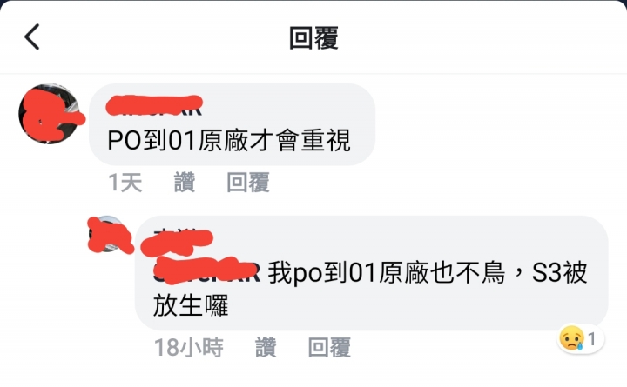Open the first commenter's profile picture
Viewport: 627px width, 387px height.
tap(49, 114)
